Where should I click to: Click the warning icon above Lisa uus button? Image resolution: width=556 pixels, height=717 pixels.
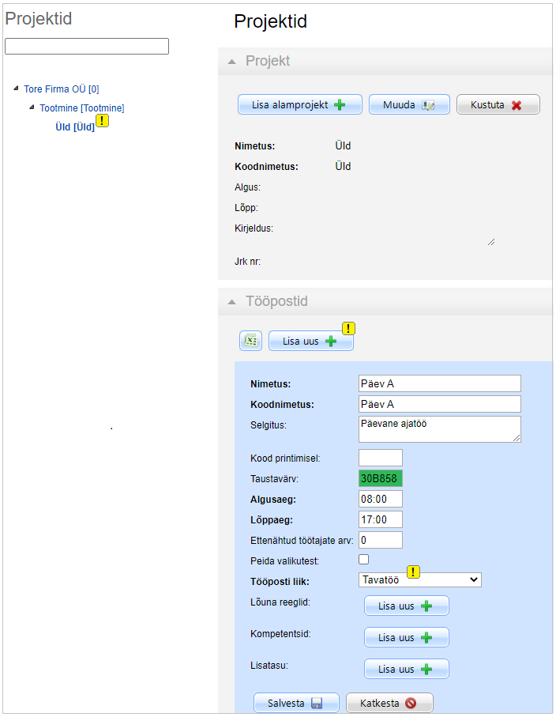(x=348, y=328)
